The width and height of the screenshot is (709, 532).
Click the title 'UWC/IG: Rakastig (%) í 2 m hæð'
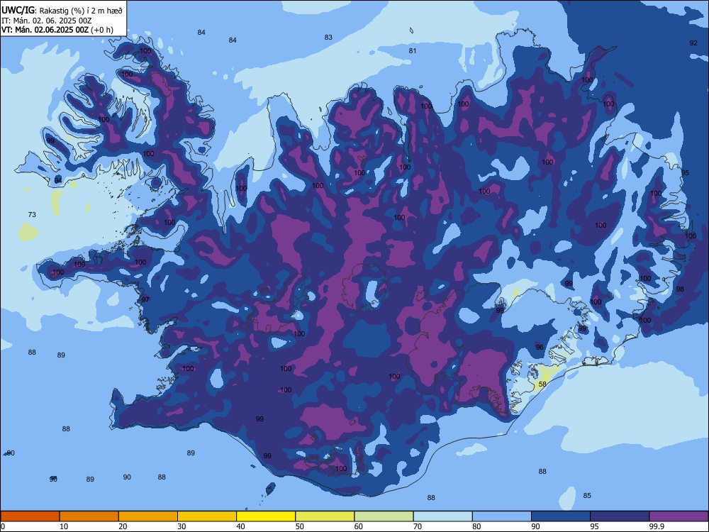(x=62, y=11)
